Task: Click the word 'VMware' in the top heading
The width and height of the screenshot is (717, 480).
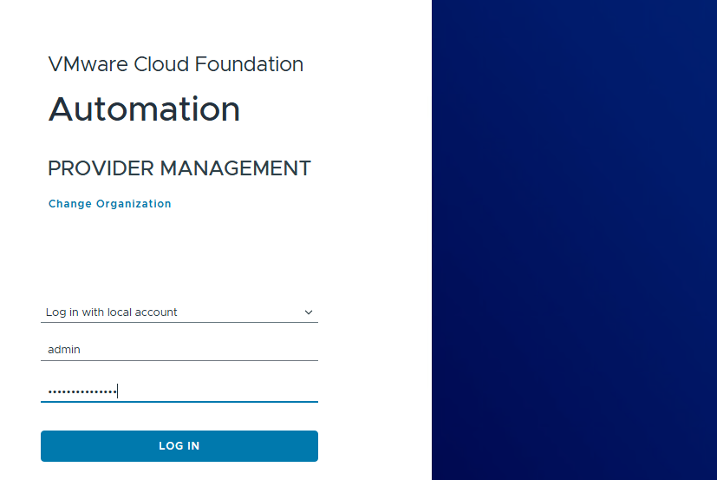Action: (81, 64)
